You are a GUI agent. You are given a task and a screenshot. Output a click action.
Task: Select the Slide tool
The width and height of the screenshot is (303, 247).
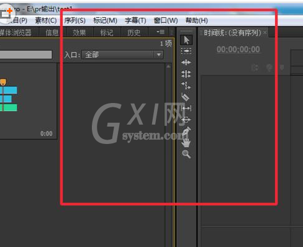tap(186, 120)
